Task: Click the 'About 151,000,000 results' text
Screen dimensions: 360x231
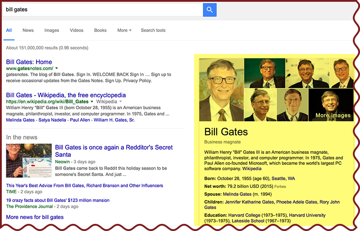Action: (x=47, y=48)
